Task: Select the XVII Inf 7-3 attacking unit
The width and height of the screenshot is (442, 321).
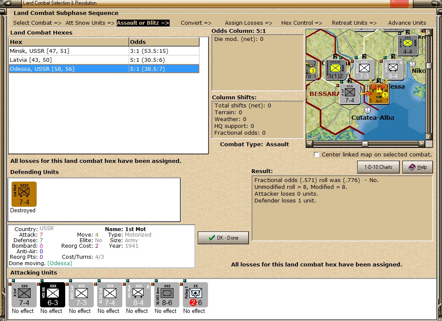Action: (x=81, y=295)
